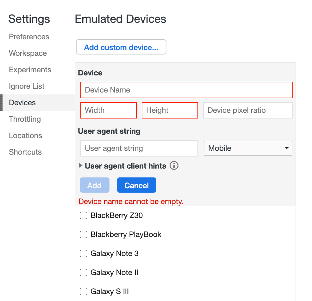This screenshot has height=301, width=312.
Task: Focus the Device pixel ratio field
Action: [248, 110]
